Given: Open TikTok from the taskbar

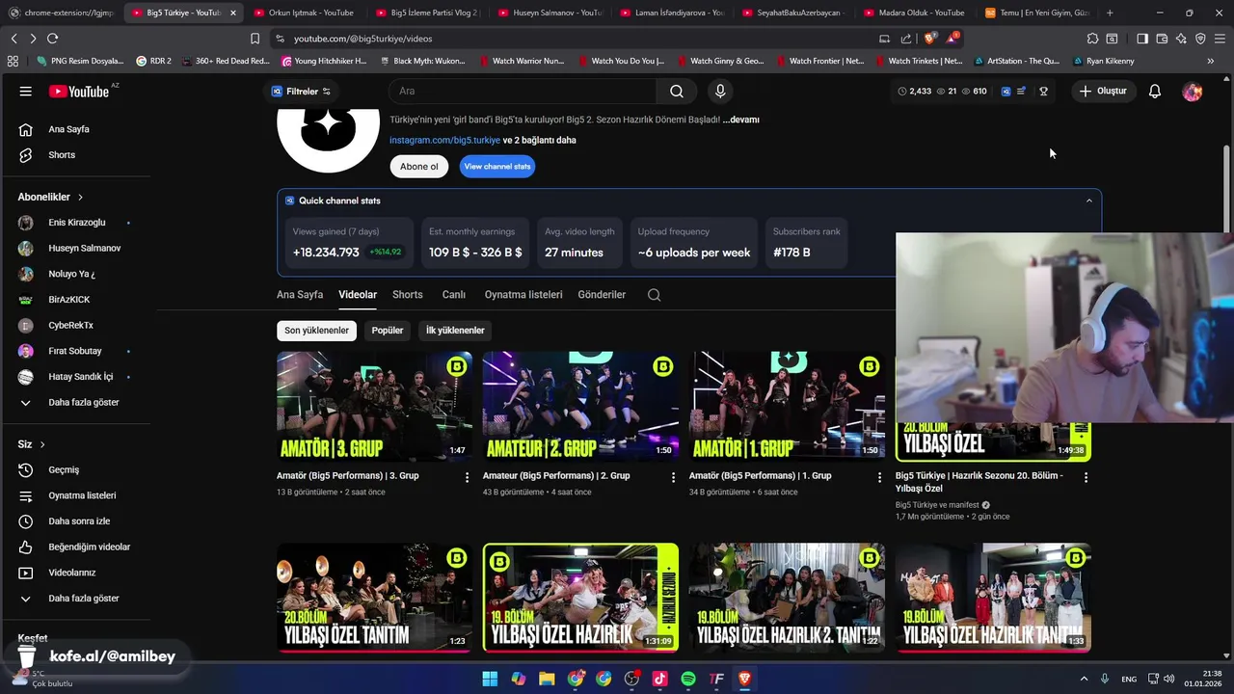Looking at the screenshot, I should 660,679.
